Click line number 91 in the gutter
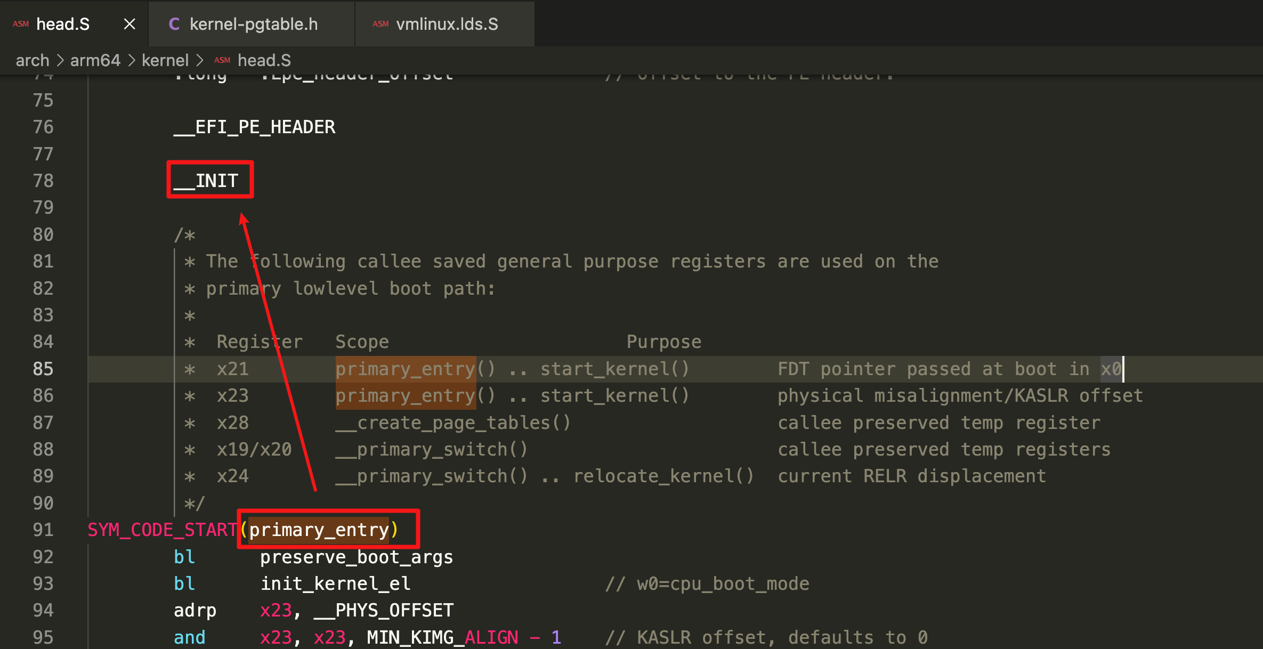Image resolution: width=1263 pixels, height=649 pixels. (x=43, y=530)
